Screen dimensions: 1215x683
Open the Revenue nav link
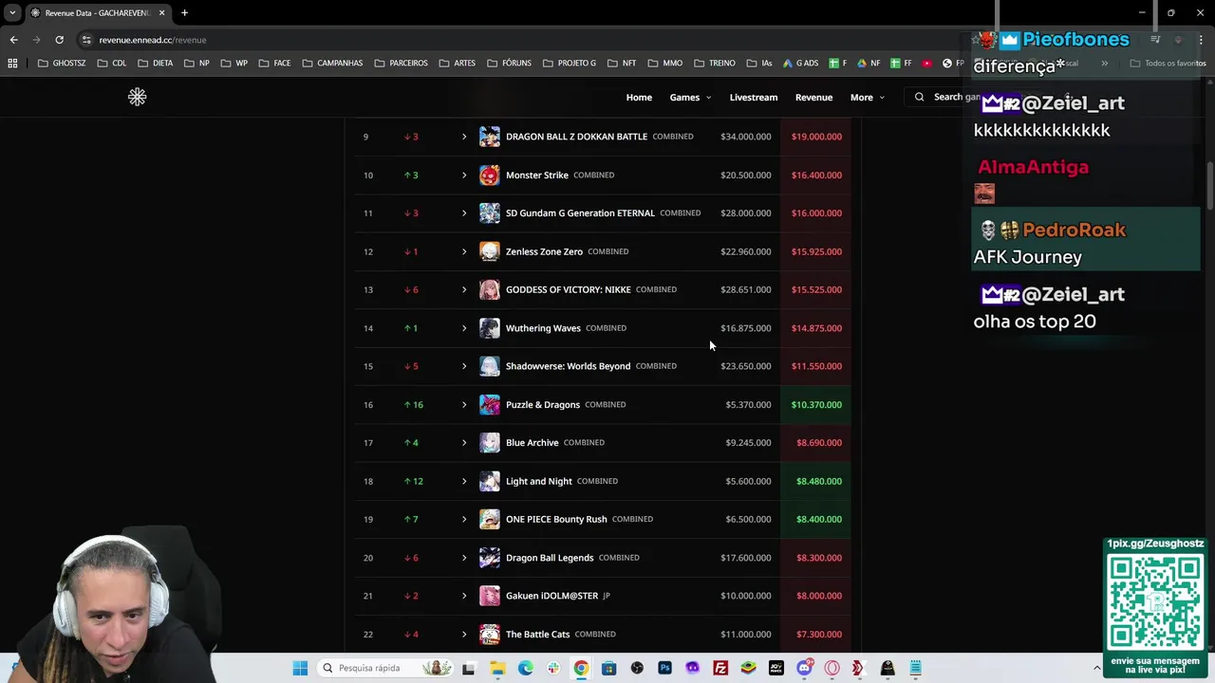[813, 97]
